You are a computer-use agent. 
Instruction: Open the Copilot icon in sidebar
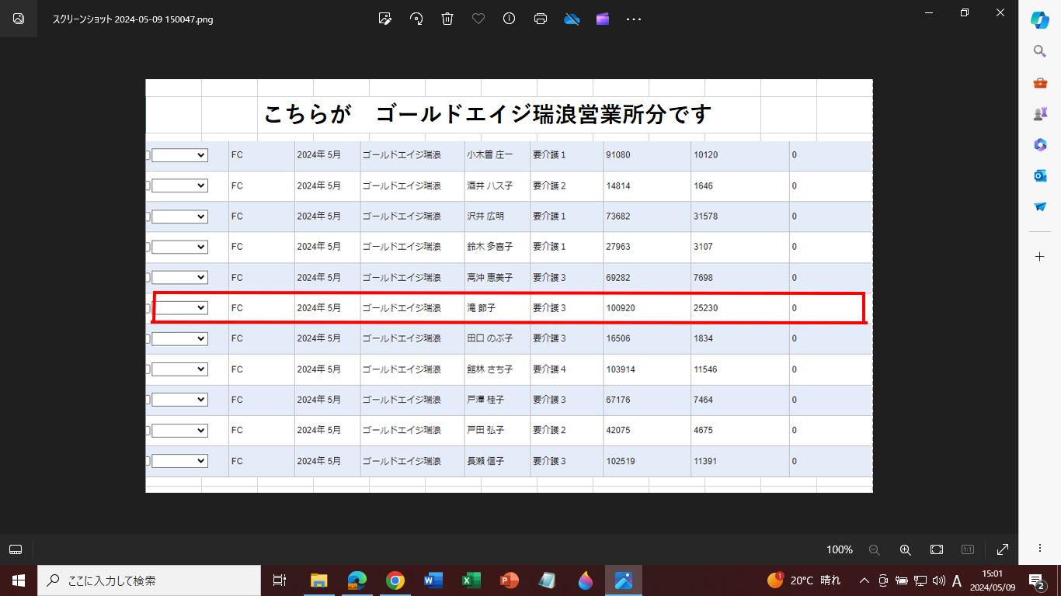pyautogui.click(x=1040, y=21)
